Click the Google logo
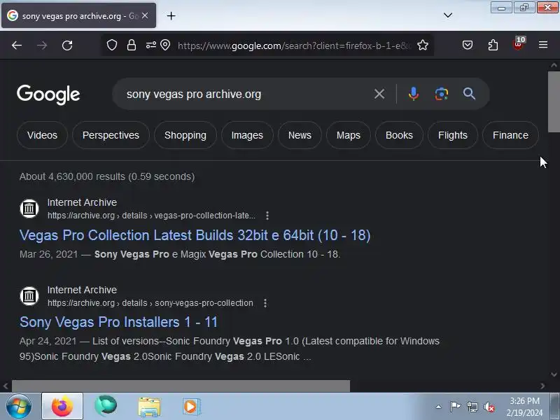 pos(48,94)
